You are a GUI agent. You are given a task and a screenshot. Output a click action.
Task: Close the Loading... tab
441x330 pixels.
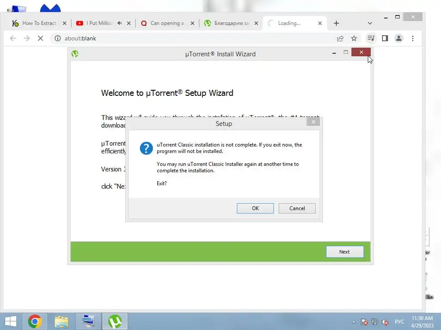[320, 23]
